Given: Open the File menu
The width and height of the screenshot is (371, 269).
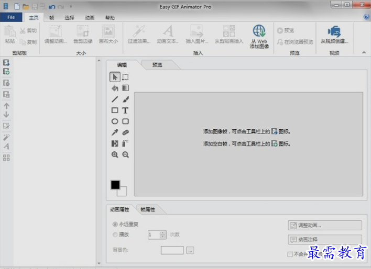Looking at the screenshot, I should [11, 17].
